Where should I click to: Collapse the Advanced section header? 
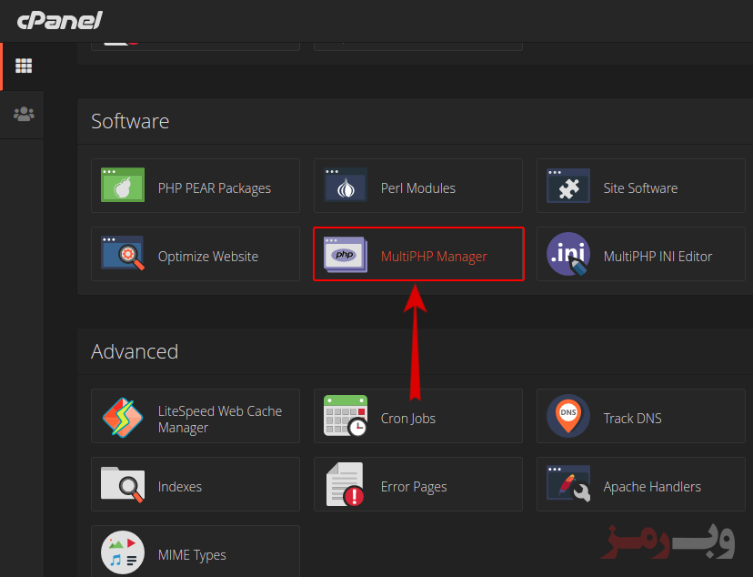pyautogui.click(x=415, y=351)
